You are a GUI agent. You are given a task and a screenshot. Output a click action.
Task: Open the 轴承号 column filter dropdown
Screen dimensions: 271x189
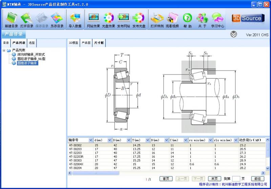tap(91, 140)
